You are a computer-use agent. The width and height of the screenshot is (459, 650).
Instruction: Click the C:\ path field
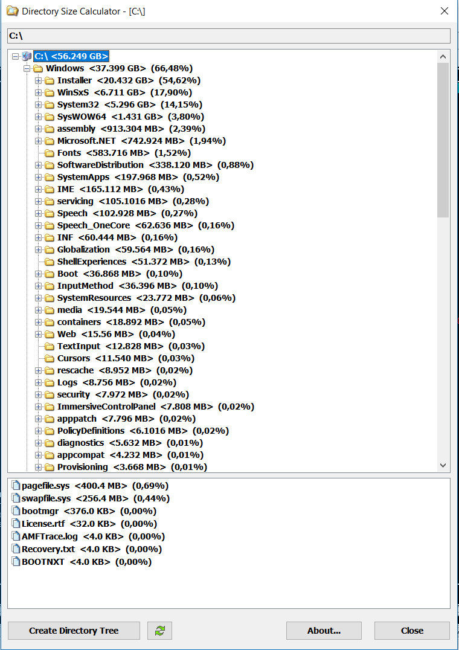229,36
